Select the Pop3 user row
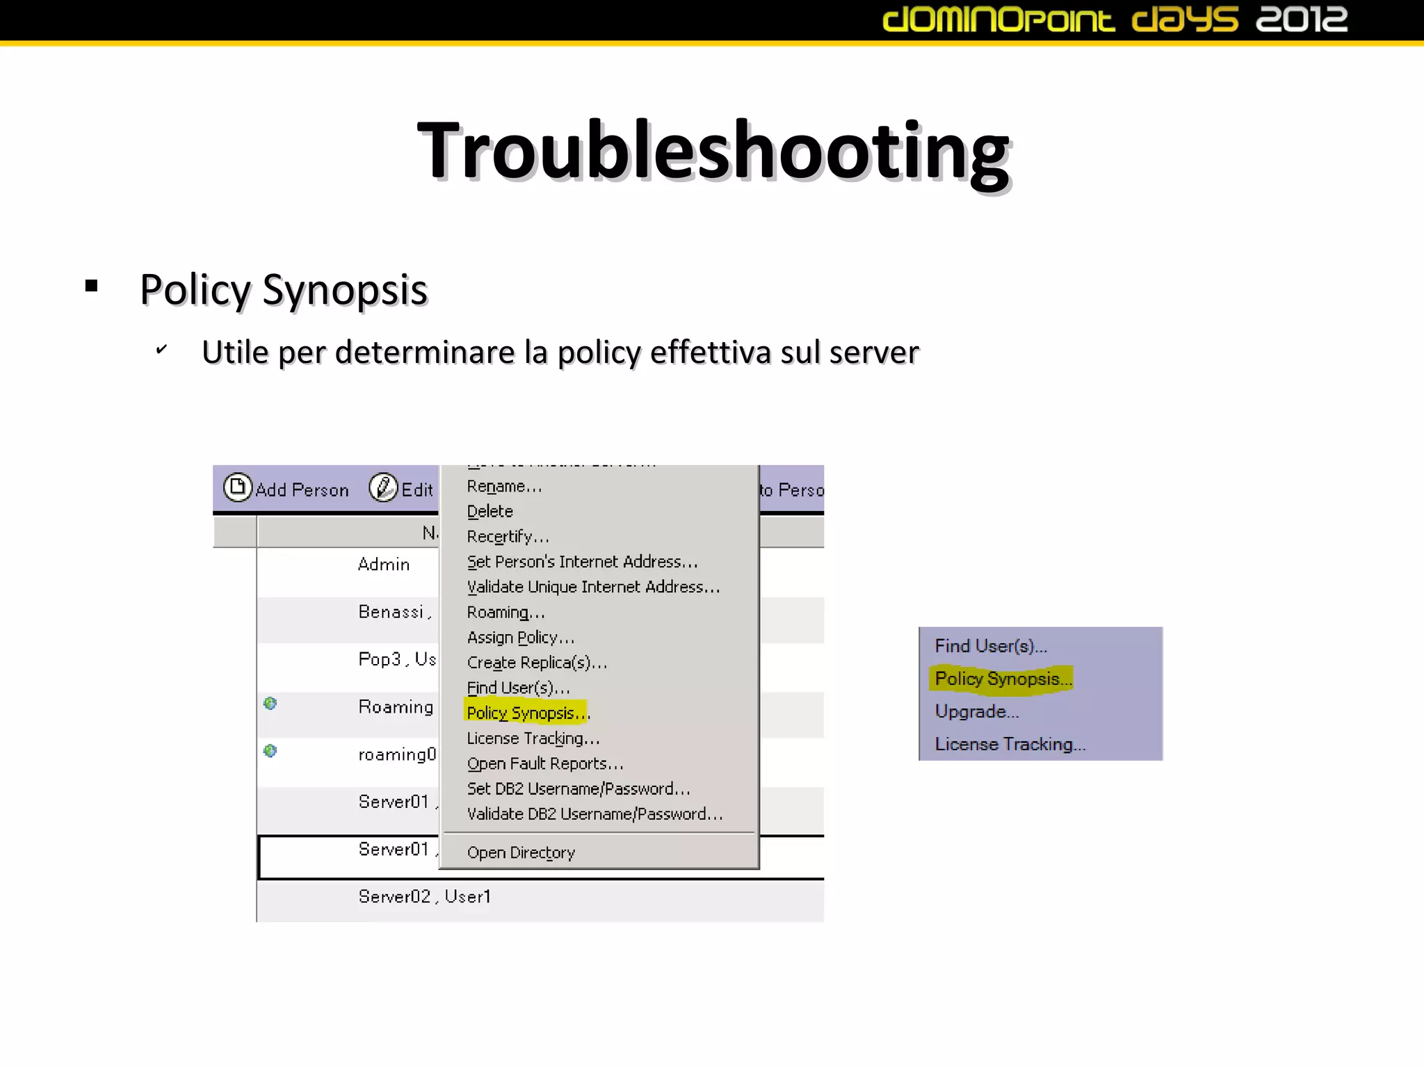Image resolution: width=1424 pixels, height=1068 pixels. pyautogui.click(x=348, y=667)
